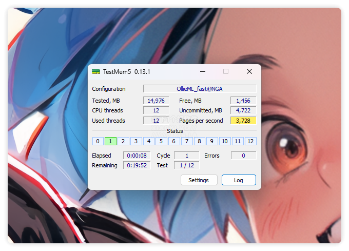Click the CPU threads label
Viewport: 349px width, 251px height.
point(107,110)
